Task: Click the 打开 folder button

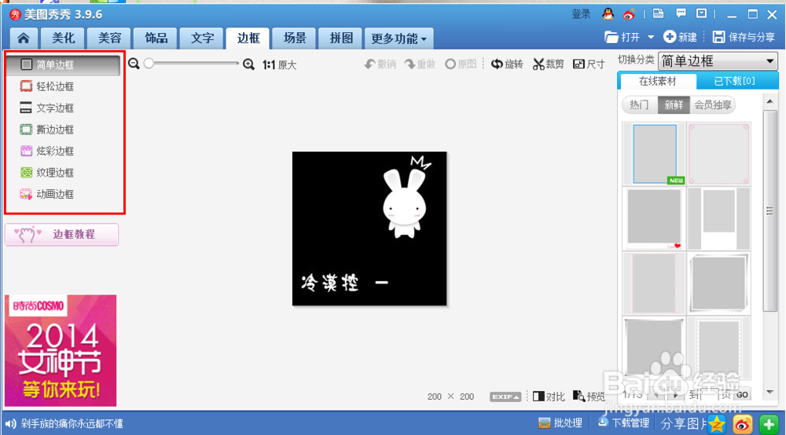Action: pos(623,37)
